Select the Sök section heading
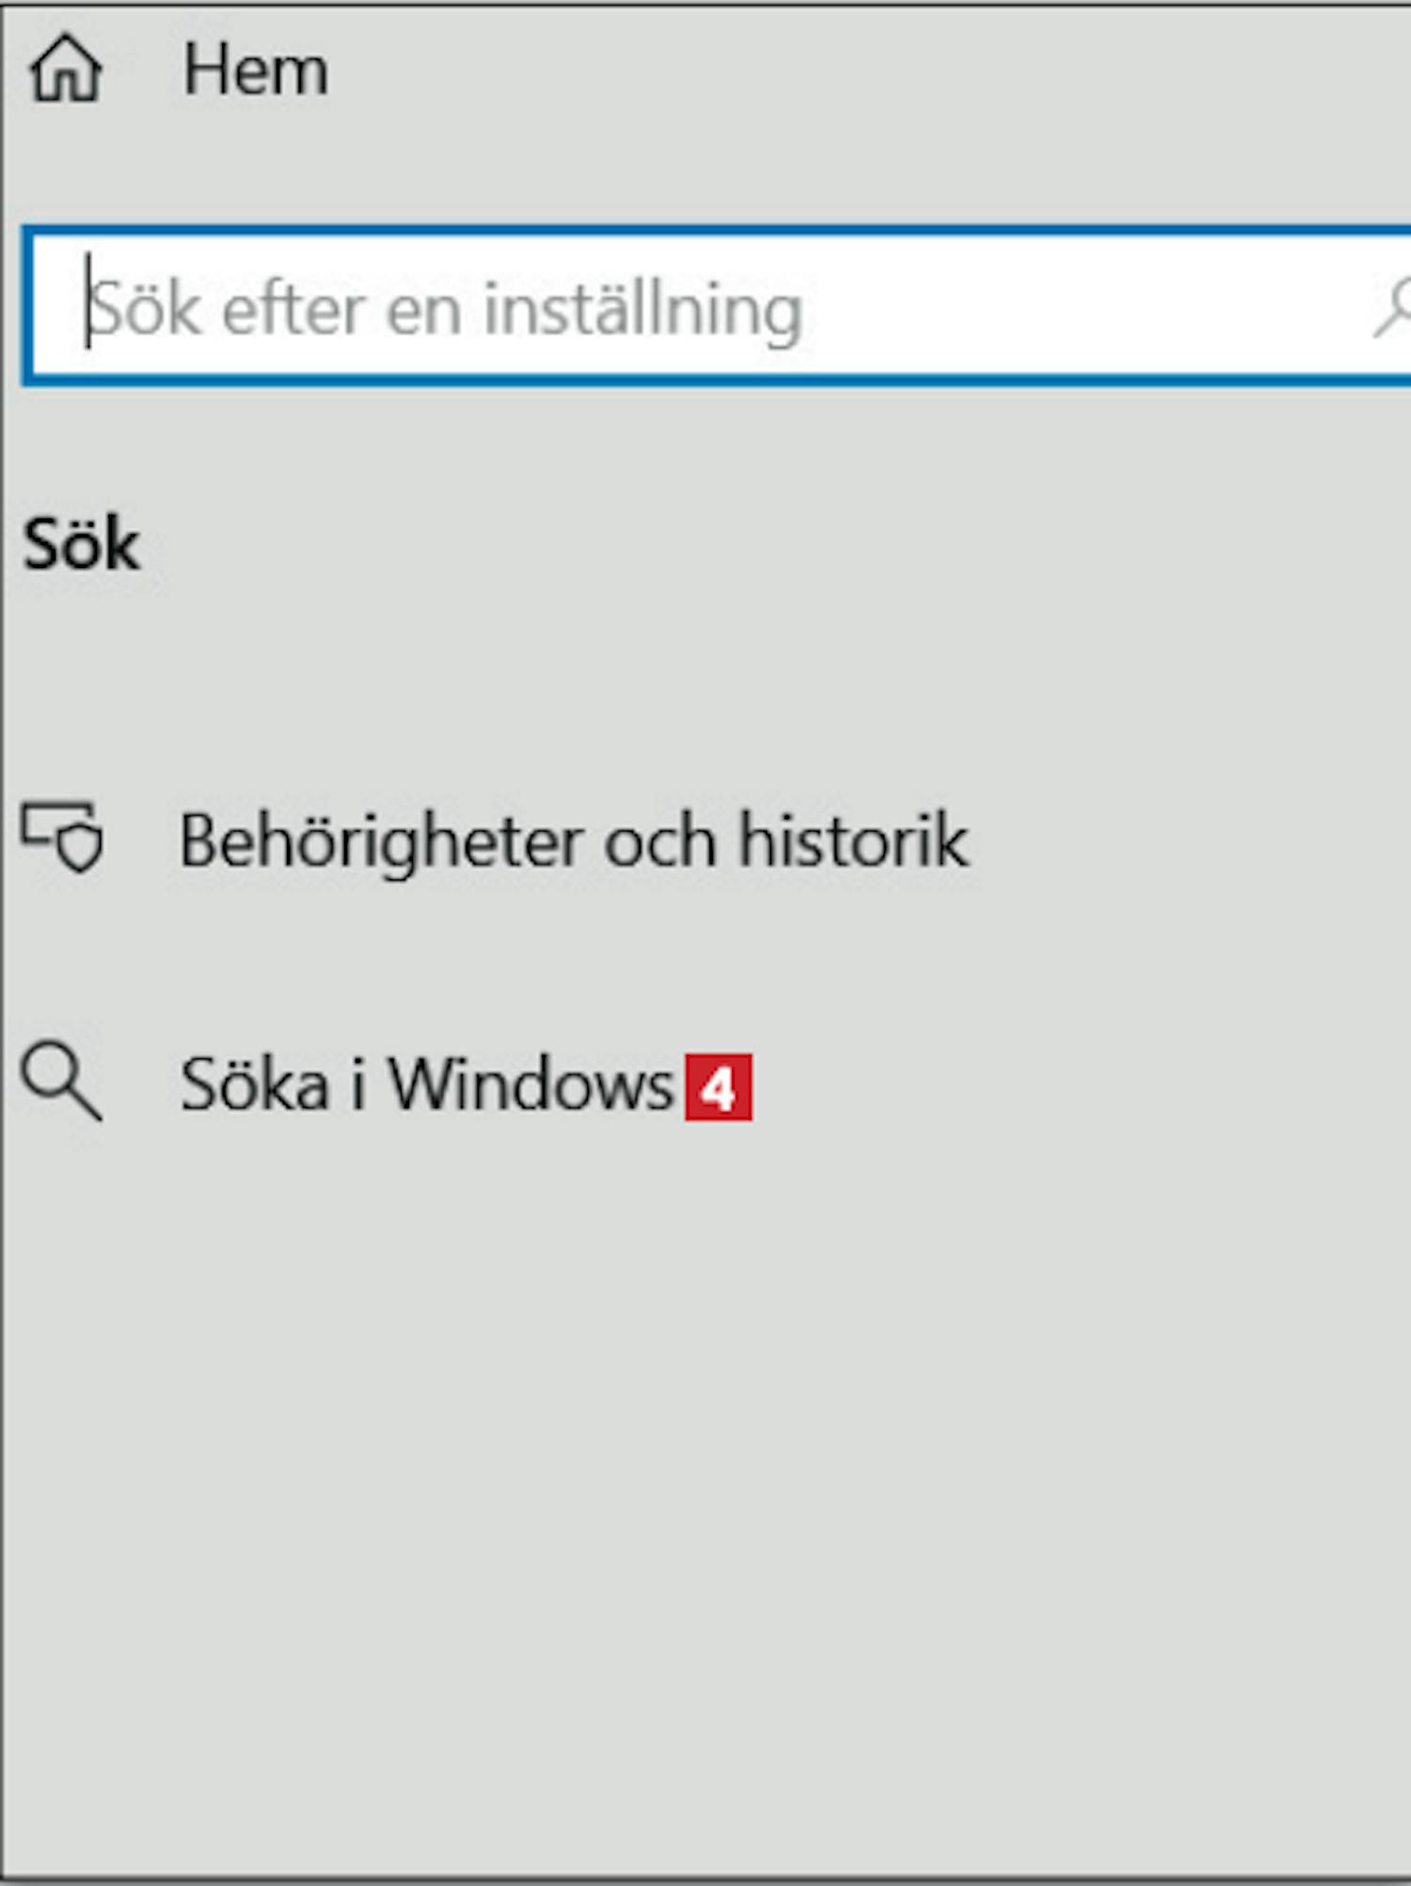The width and height of the screenshot is (1411, 1886). 82,545
